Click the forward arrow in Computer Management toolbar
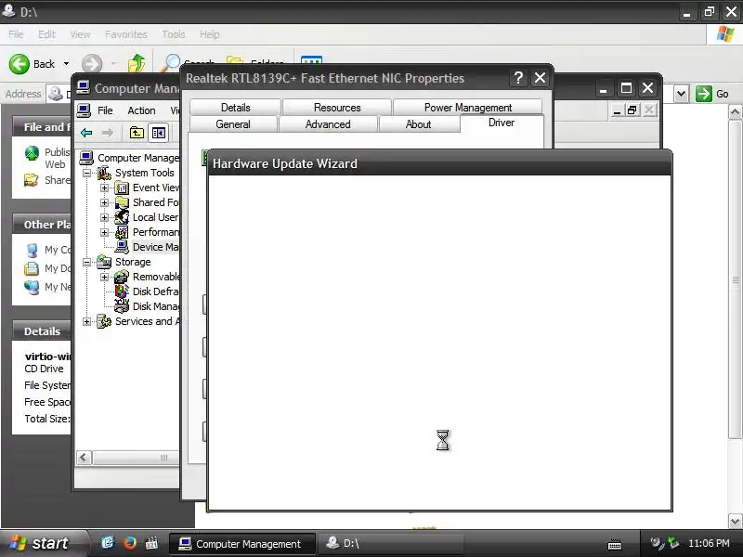This screenshot has width=743, height=557. (x=108, y=133)
